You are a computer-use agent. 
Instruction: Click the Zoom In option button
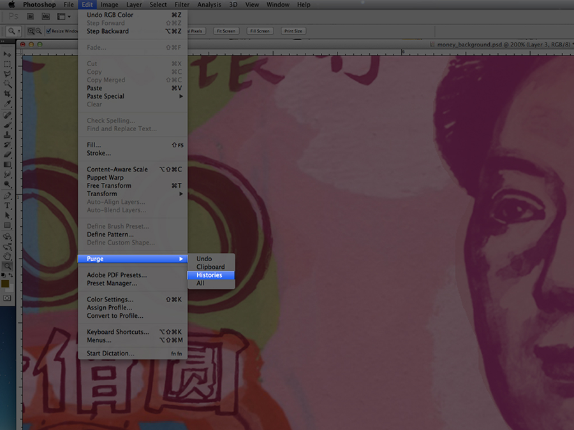tap(31, 31)
